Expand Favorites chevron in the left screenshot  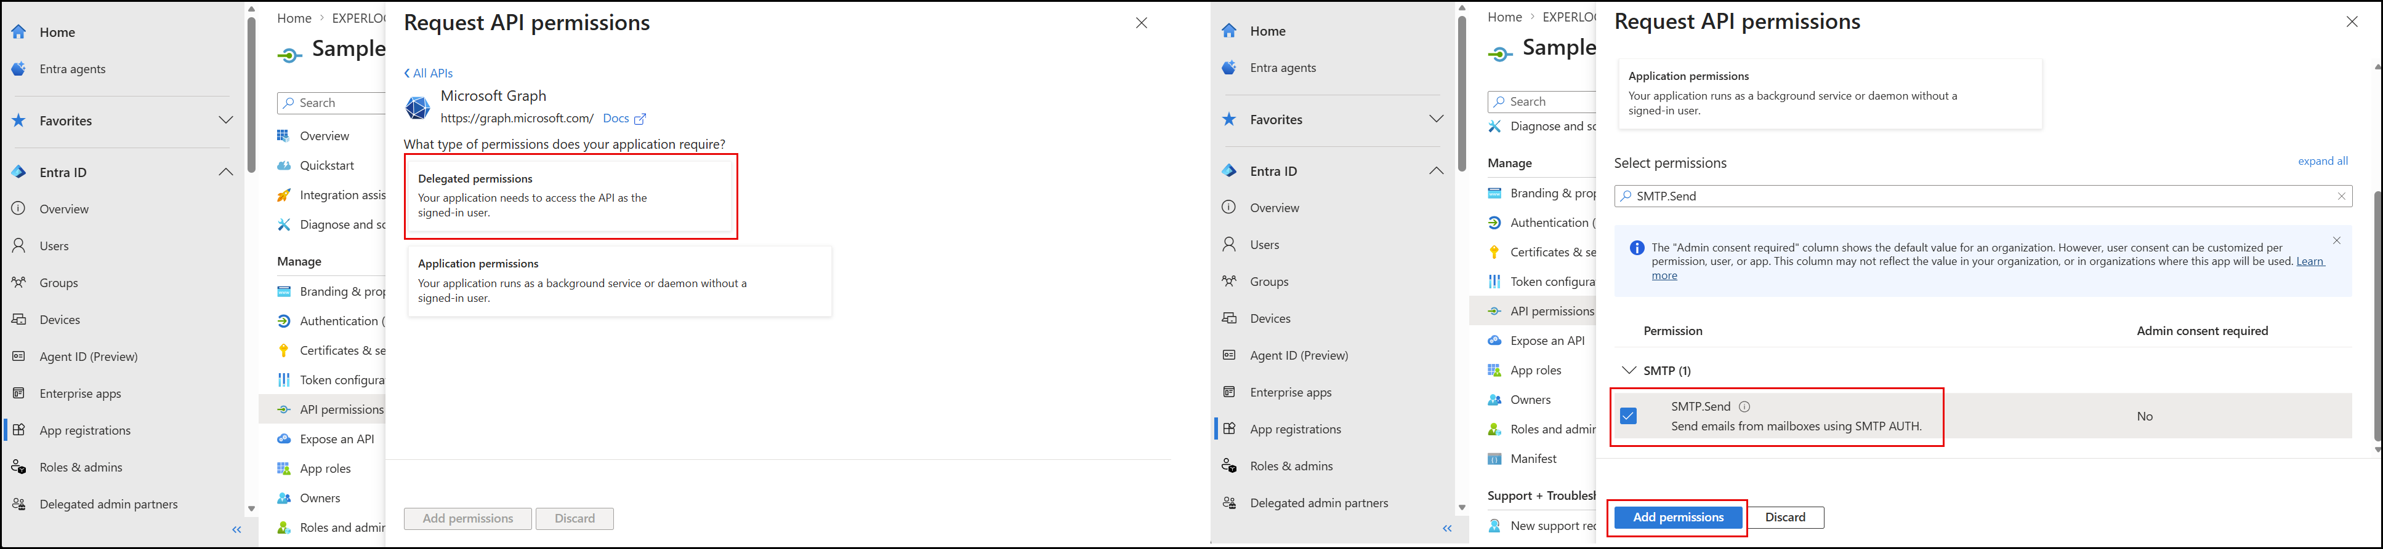coord(226,120)
